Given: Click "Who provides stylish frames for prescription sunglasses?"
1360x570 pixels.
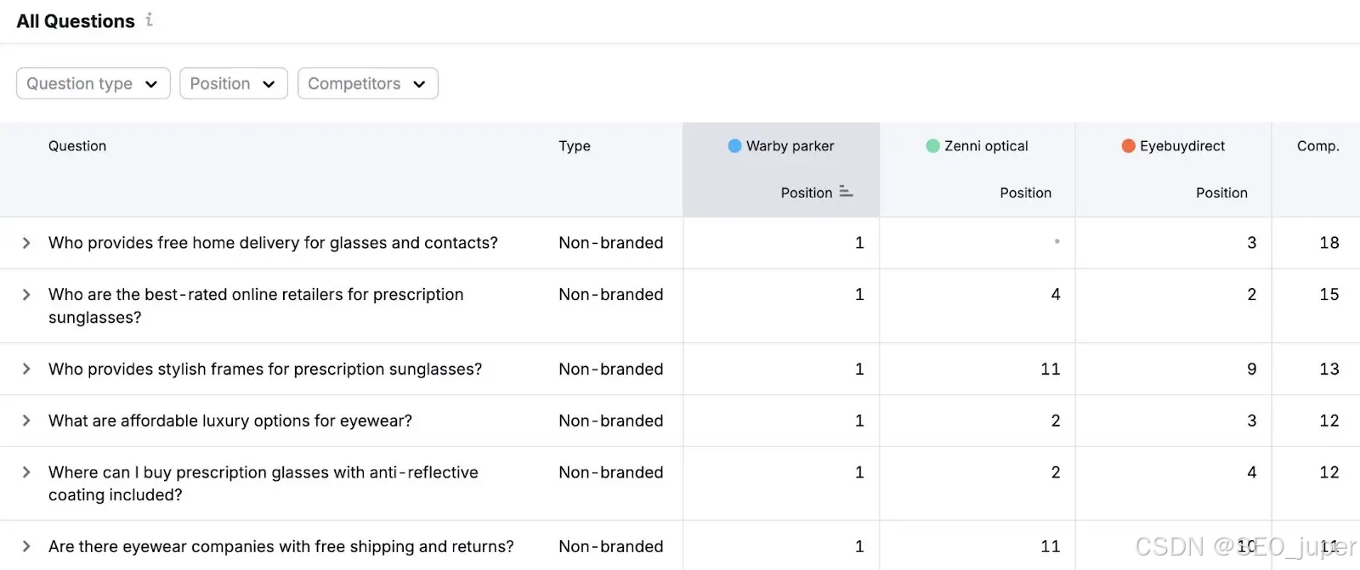Looking at the screenshot, I should pos(265,370).
